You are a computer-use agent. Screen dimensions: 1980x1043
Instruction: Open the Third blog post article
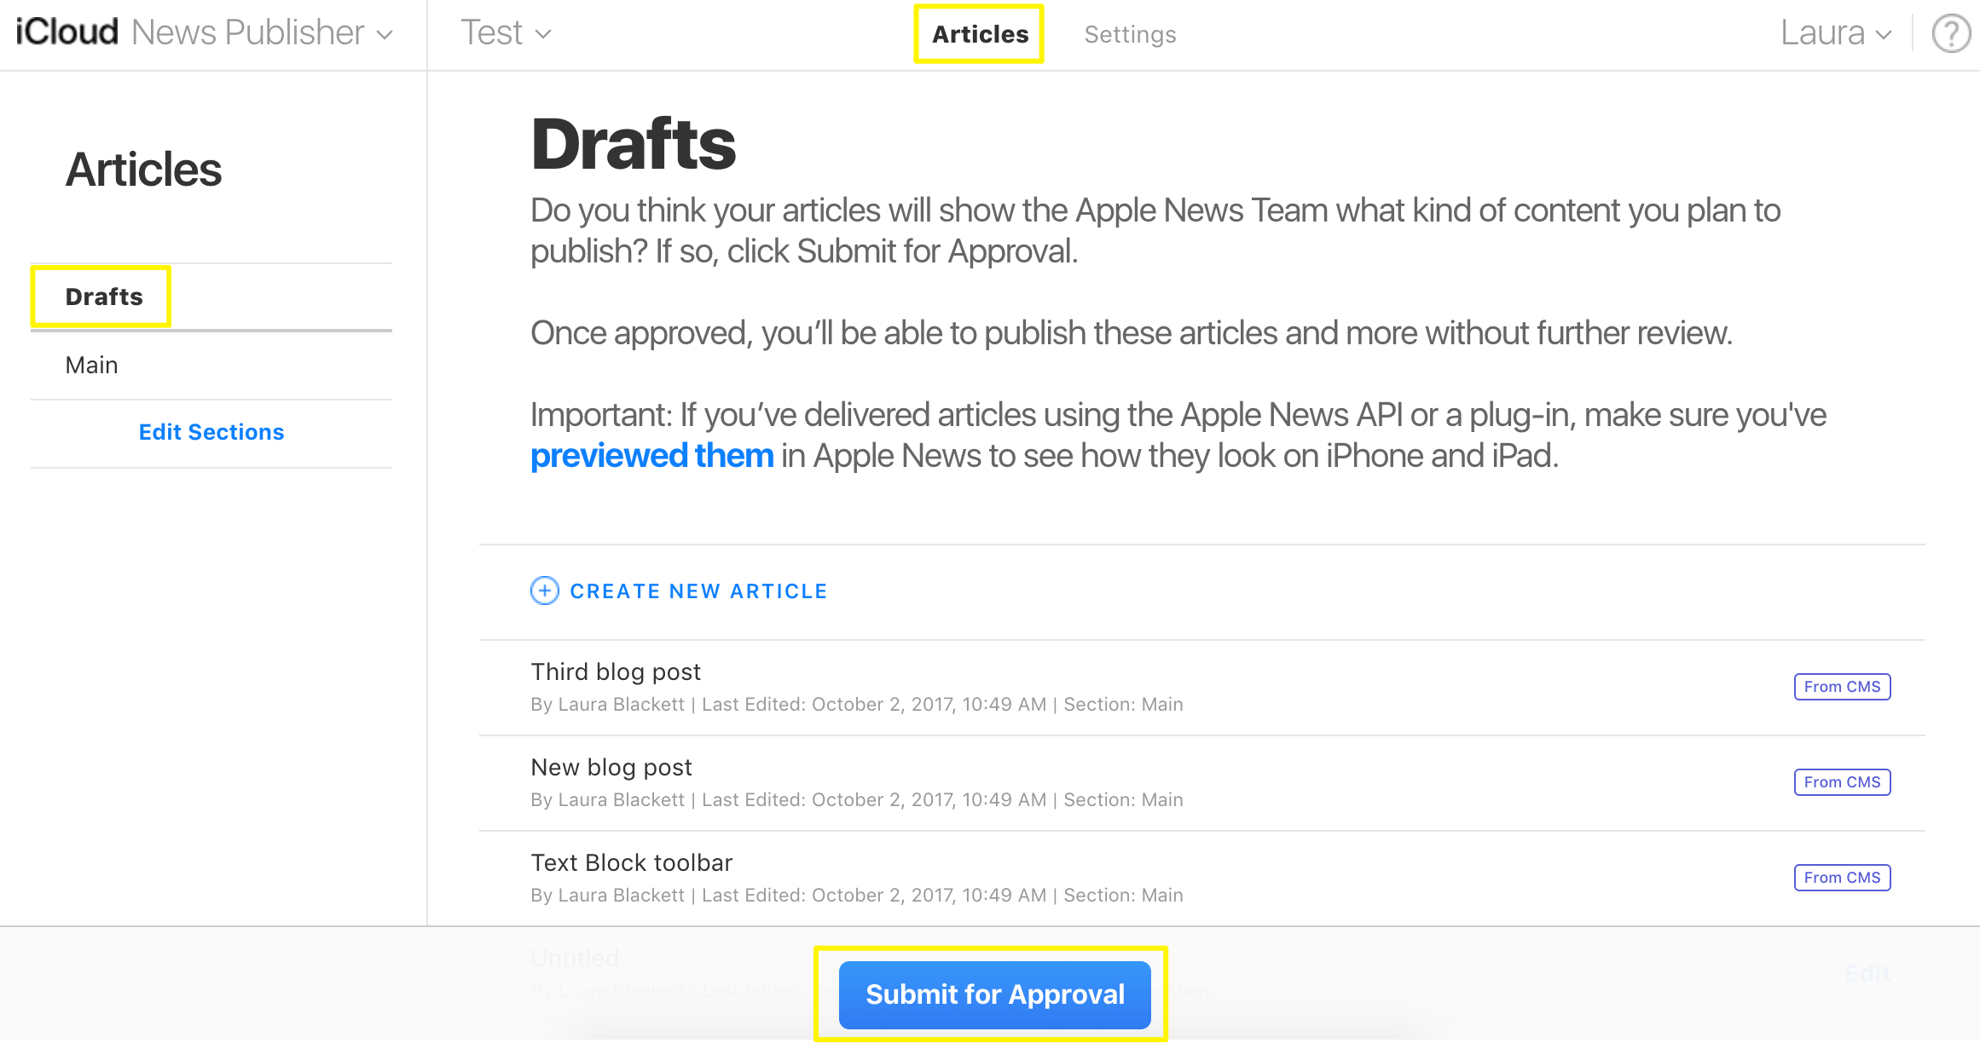click(616, 671)
